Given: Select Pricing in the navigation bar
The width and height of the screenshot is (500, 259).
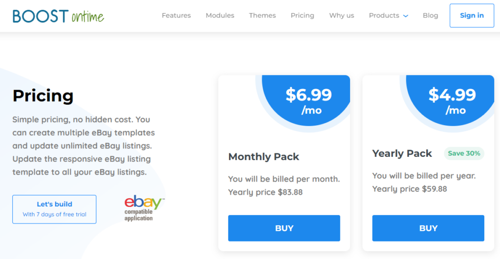Looking at the screenshot, I should point(302,16).
